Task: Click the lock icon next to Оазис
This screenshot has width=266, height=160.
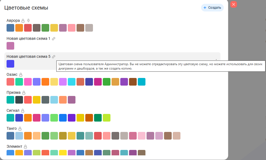Action: click(x=21, y=75)
